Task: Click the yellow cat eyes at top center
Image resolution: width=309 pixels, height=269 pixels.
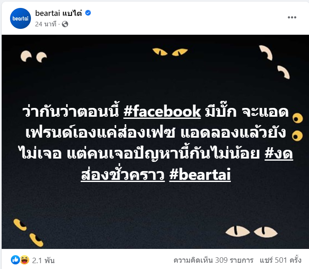Action: pyautogui.click(x=170, y=52)
